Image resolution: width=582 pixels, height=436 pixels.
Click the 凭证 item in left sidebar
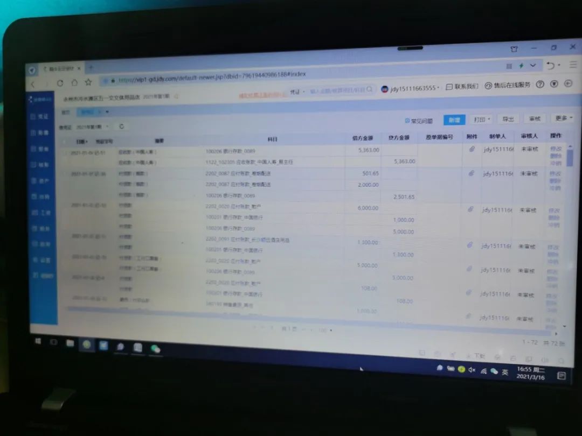pos(39,116)
